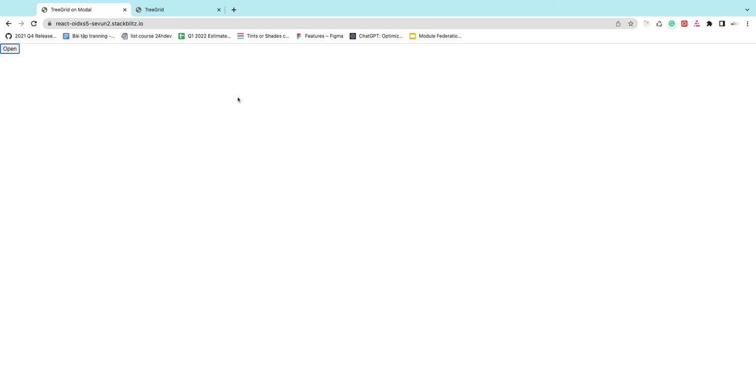Click the profile avatar icon in toolbar
The image size is (756, 370).
coord(735,24)
